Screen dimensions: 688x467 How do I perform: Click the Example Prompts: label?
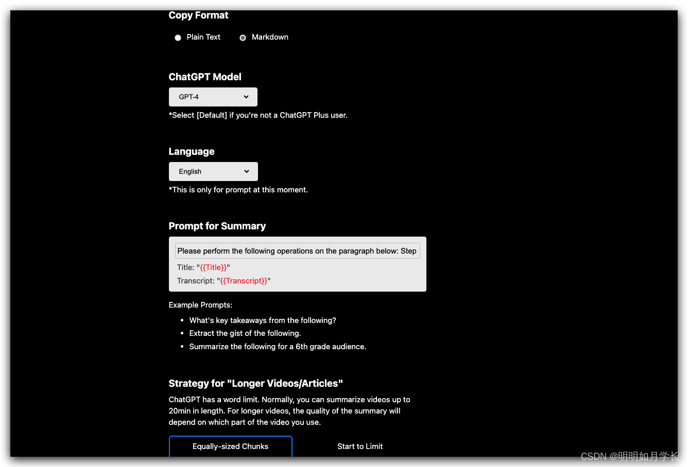200,305
